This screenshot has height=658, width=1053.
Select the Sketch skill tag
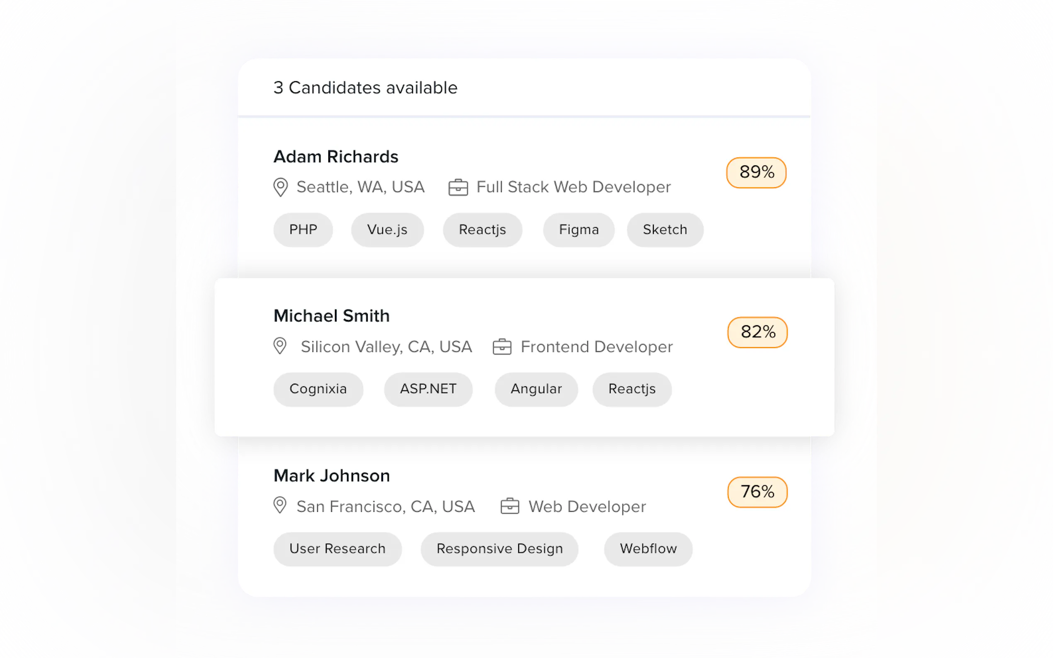point(665,230)
